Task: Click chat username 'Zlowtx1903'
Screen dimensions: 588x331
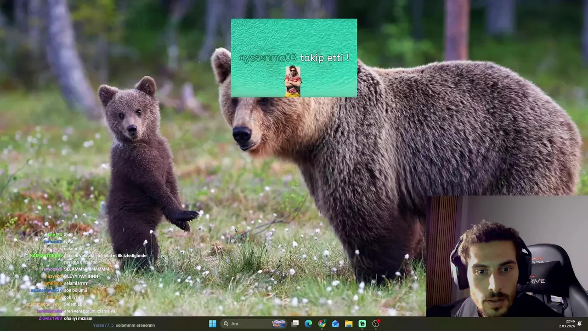Action: click(50, 318)
